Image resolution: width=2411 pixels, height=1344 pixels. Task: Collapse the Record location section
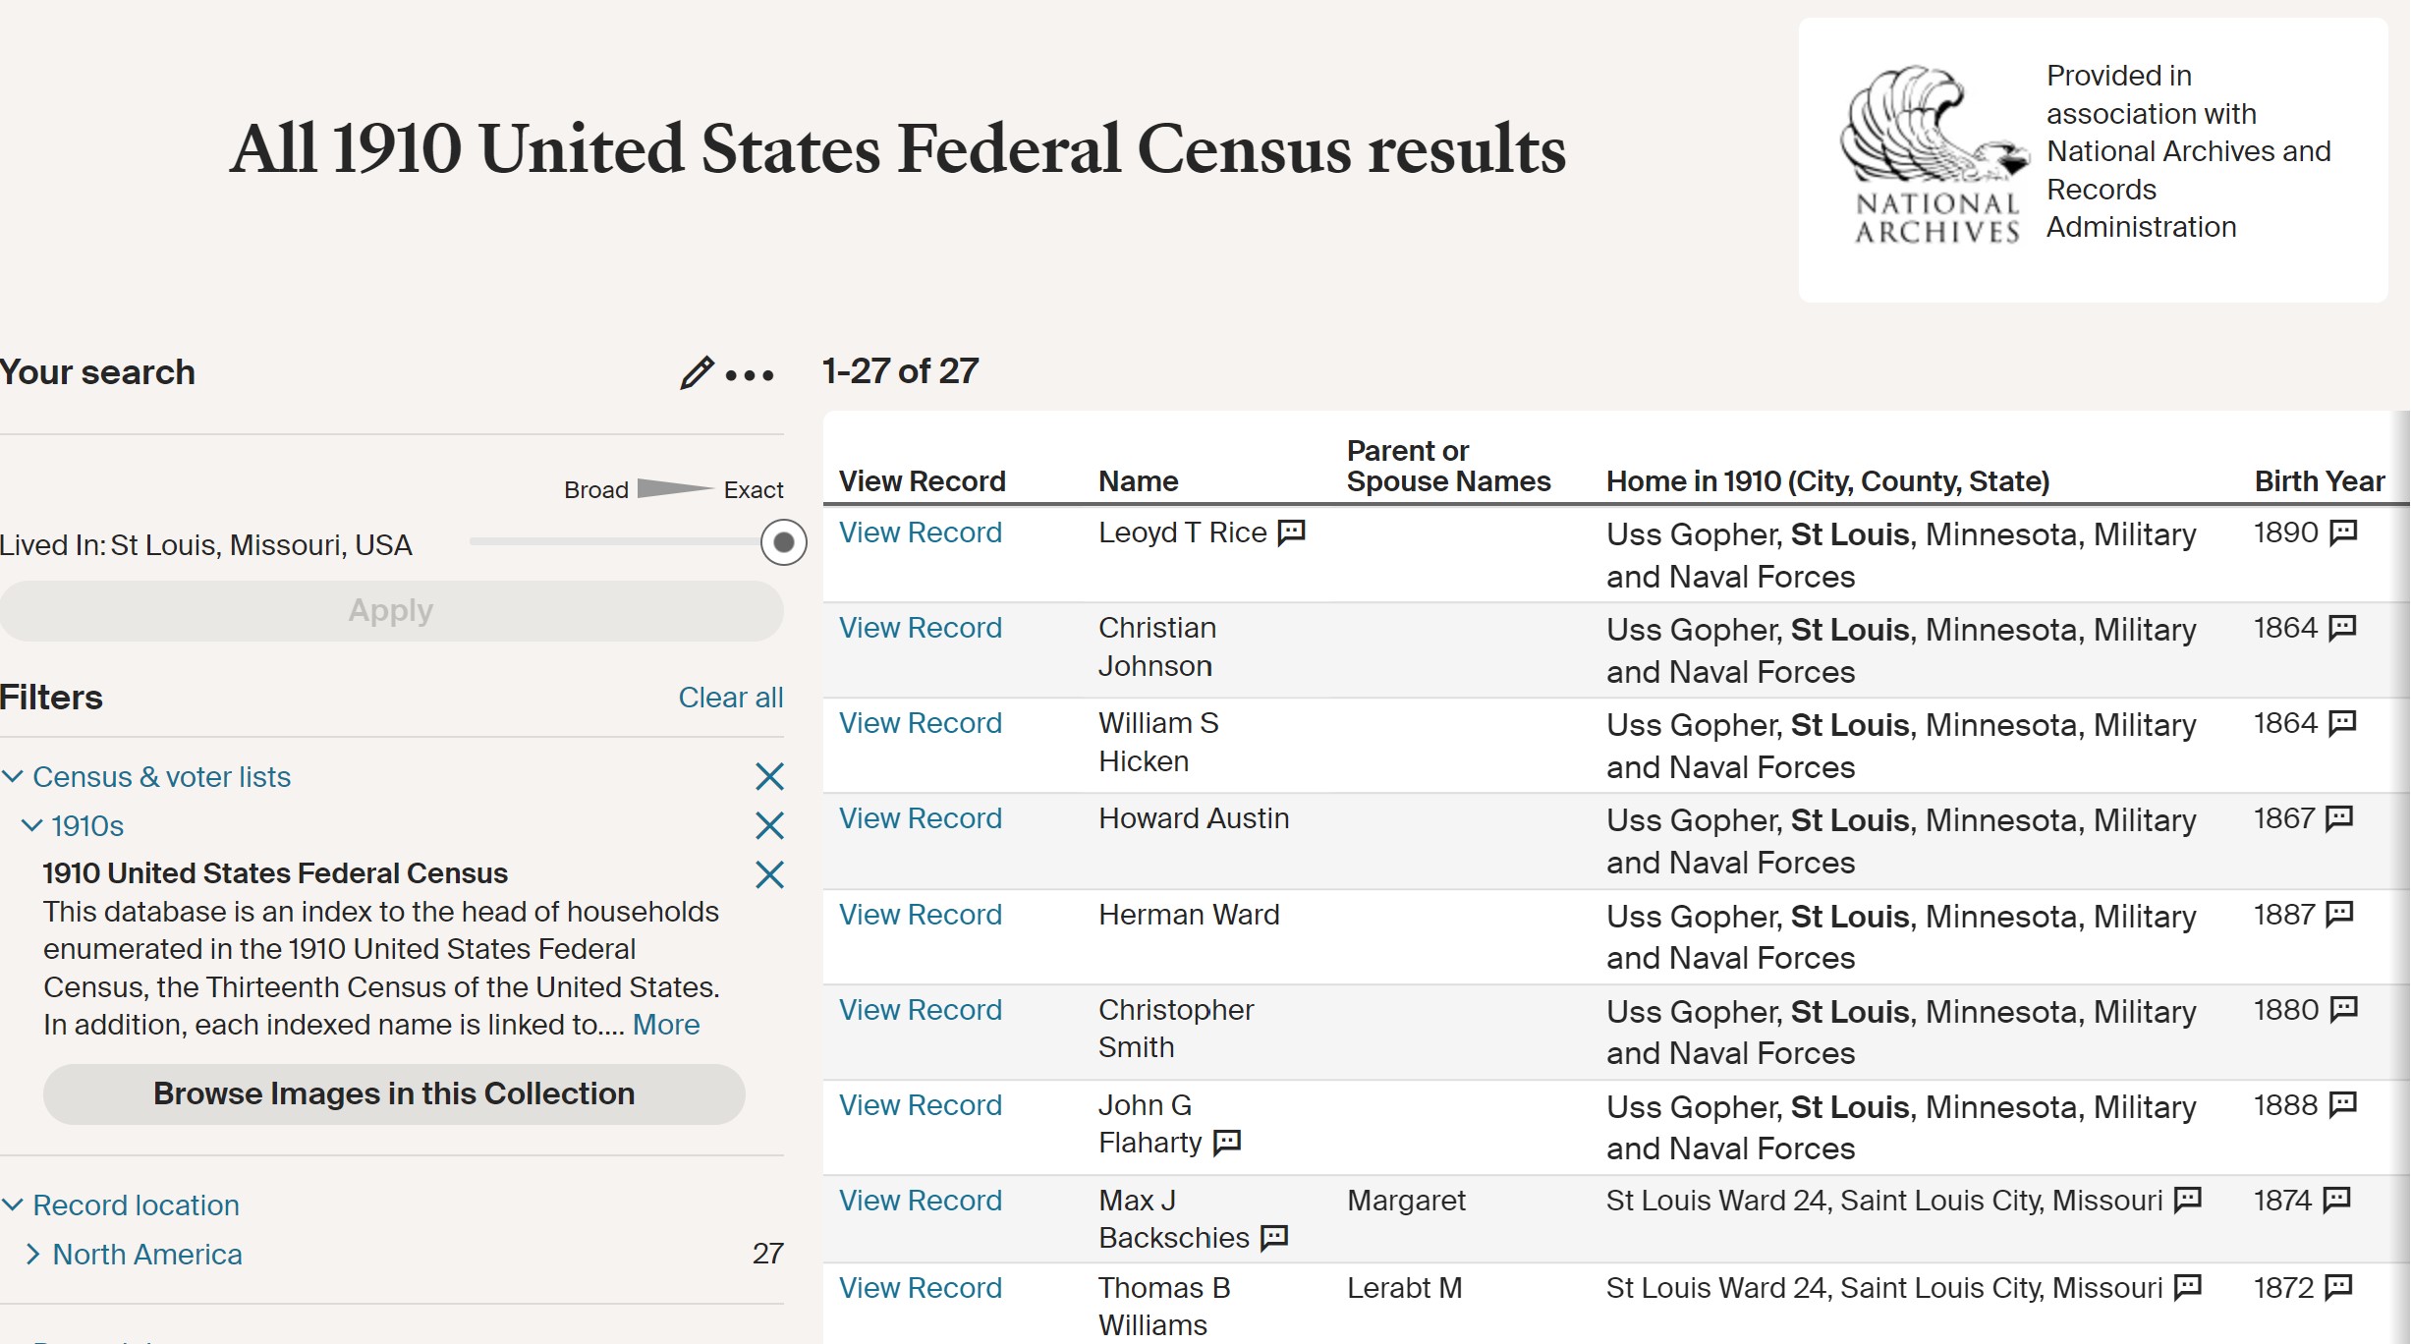click(x=13, y=1205)
